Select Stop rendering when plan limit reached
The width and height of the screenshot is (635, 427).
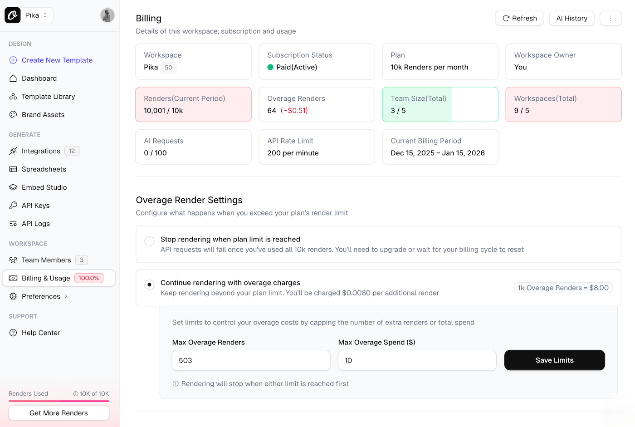click(149, 241)
